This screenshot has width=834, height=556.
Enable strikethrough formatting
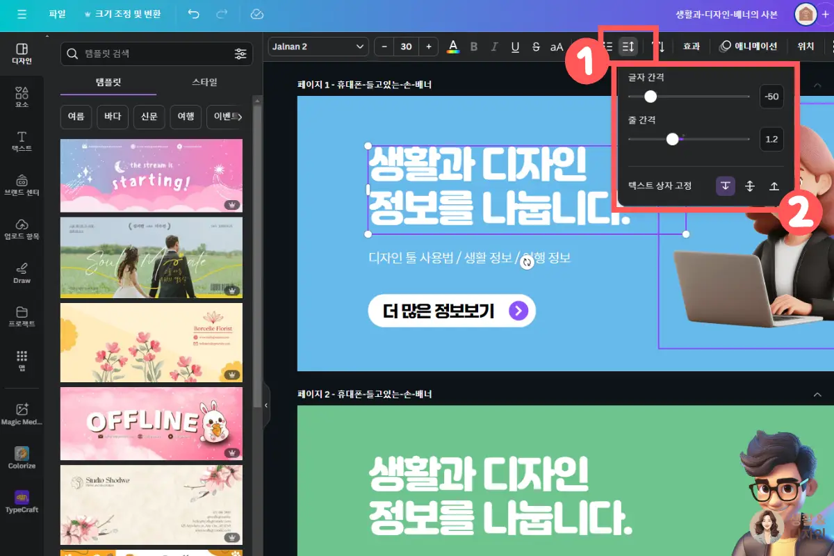click(535, 47)
